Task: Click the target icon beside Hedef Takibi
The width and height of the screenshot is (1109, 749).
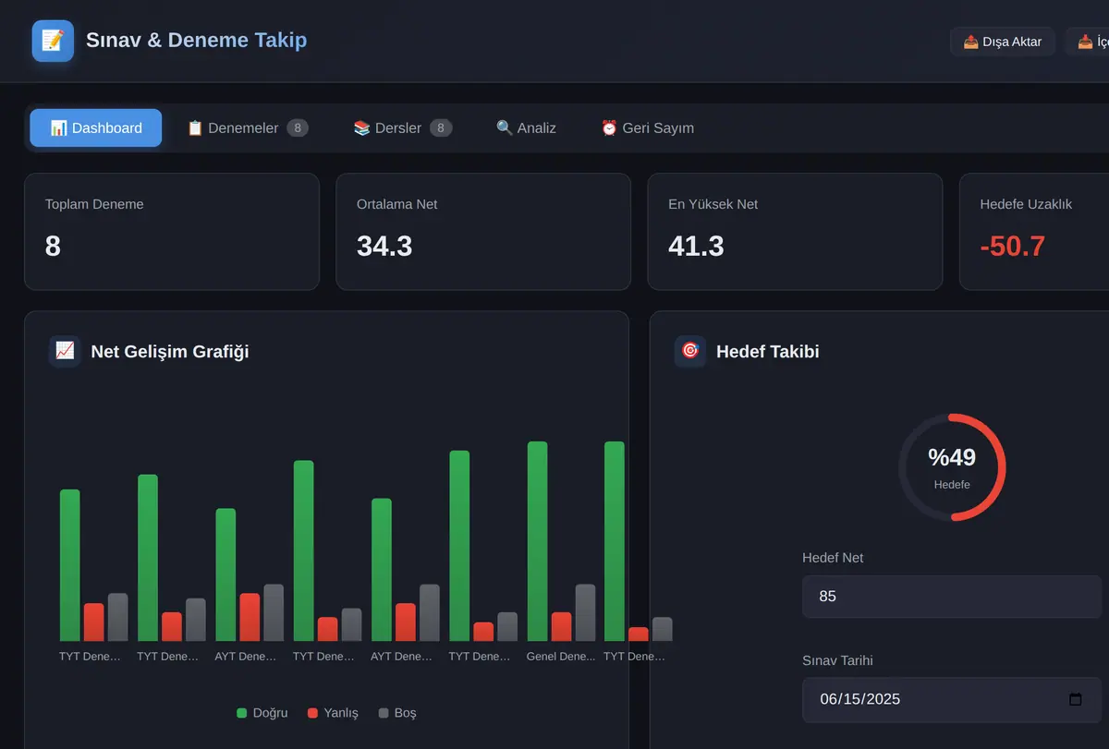Action: [690, 351]
